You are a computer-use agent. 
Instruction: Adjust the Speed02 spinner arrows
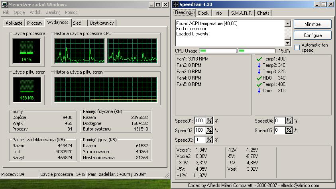(x=209, y=130)
